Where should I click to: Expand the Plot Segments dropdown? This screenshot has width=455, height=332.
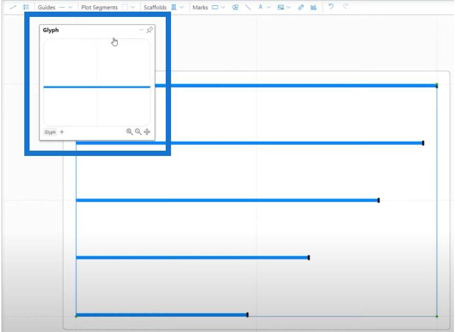pyautogui.click(x=133, y=7)
